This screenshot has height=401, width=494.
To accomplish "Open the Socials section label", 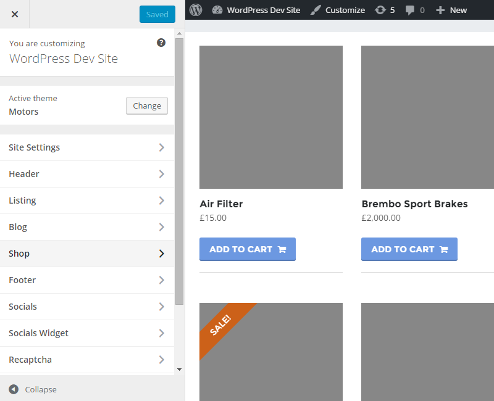I will tap(23, 307).
